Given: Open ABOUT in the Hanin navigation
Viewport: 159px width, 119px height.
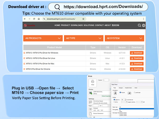Looking at the screenshot, I should [108, 25].
